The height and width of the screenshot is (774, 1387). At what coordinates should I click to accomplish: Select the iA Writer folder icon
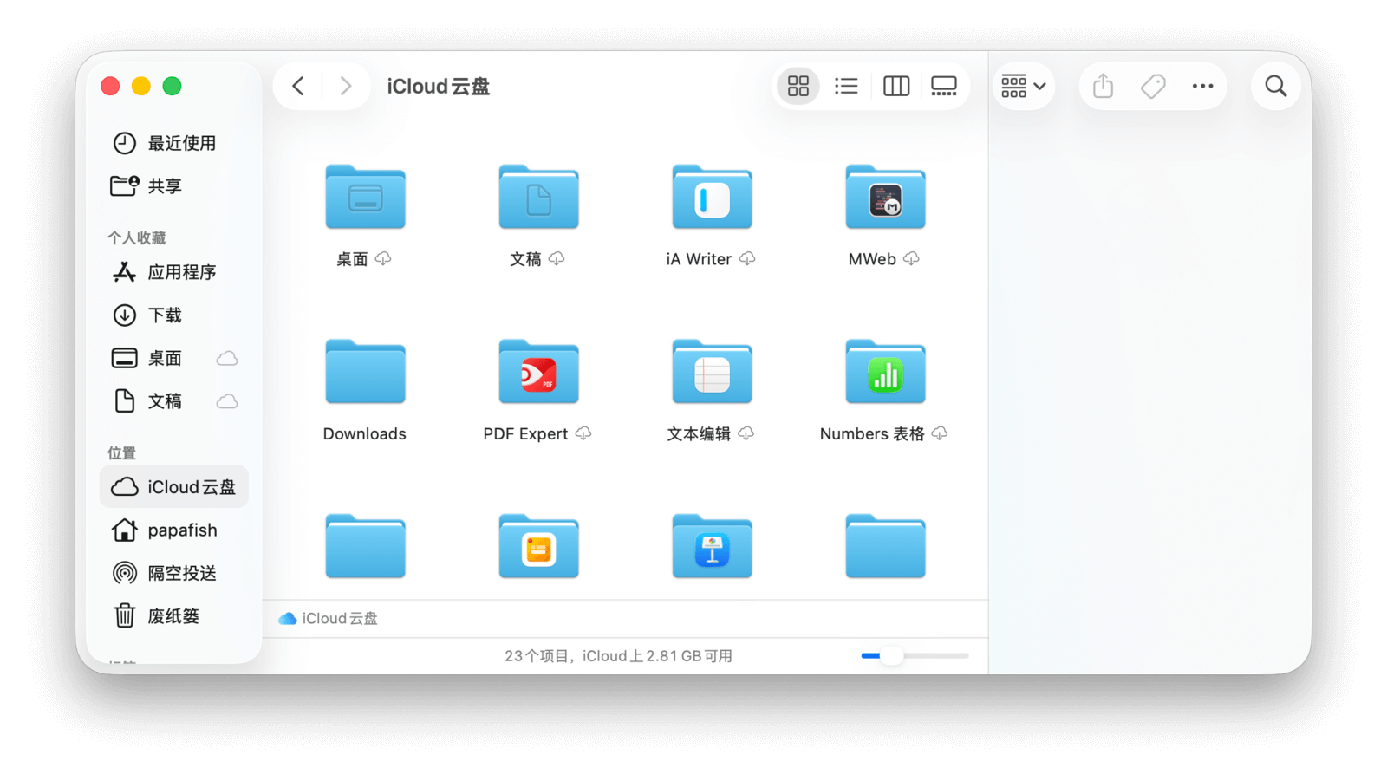coord(712,198)
